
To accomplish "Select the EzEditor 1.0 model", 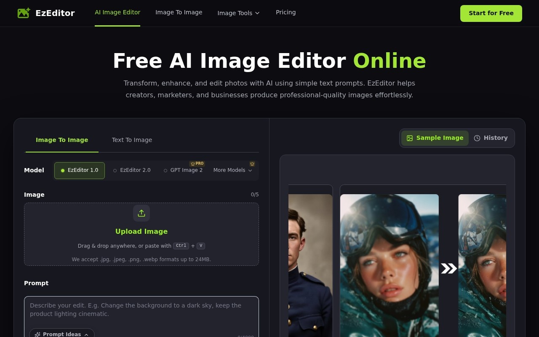I will point(80,171).
